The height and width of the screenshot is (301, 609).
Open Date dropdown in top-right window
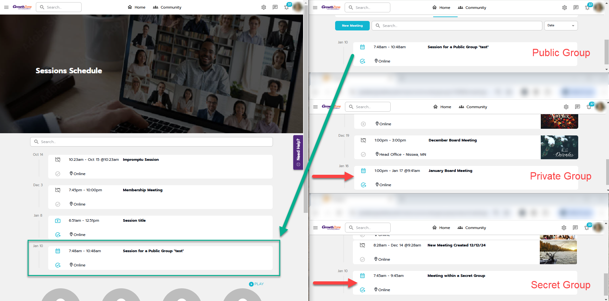tap(561, 25)
